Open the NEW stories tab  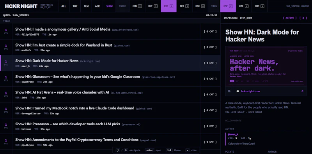86,6
